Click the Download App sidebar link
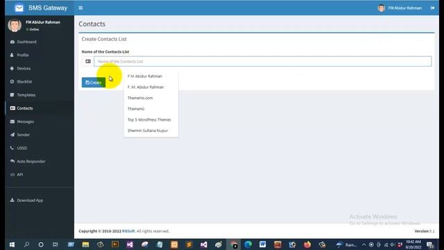The width and height of the screenshot is (444, 250). click(40, 200)
